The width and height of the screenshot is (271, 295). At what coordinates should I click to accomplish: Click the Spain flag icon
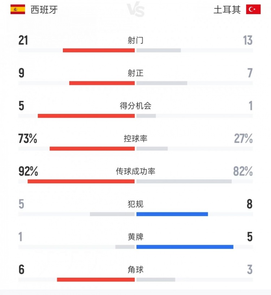pyautogui.click(x=18, y=9)
